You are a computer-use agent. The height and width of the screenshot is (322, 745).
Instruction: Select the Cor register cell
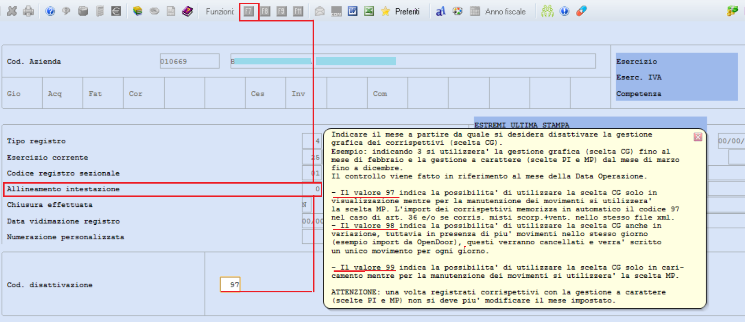[x=144, y=94]
